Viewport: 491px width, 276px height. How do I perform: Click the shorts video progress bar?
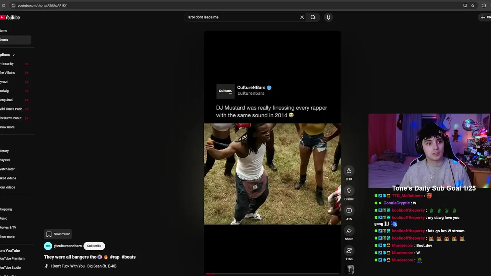272,274
